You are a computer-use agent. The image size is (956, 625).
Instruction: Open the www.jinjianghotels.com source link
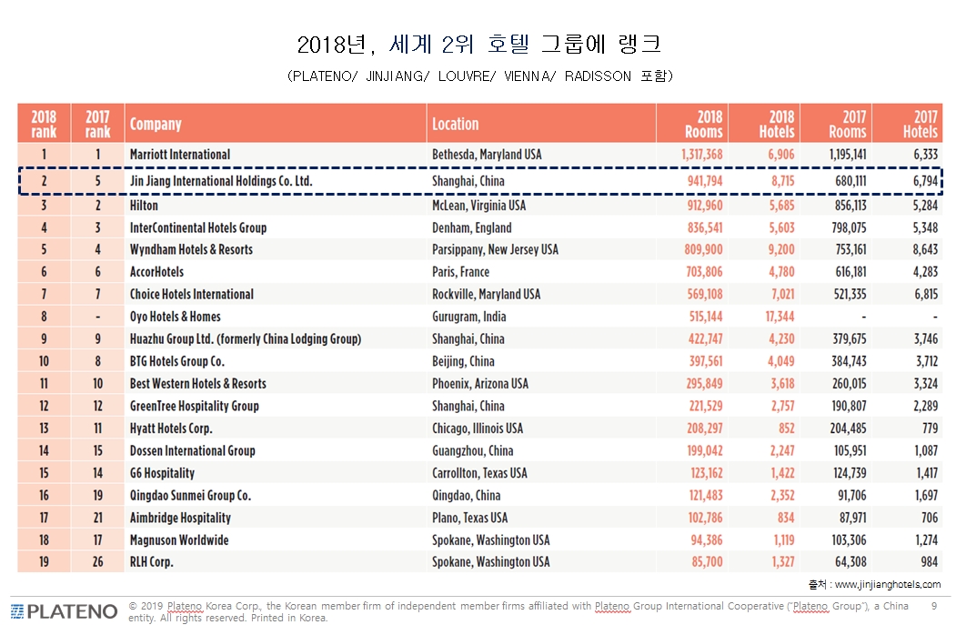point(887,584)
